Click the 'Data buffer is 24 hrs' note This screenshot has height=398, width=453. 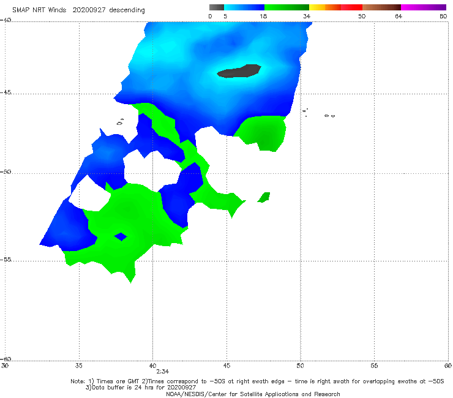point(141,388)
